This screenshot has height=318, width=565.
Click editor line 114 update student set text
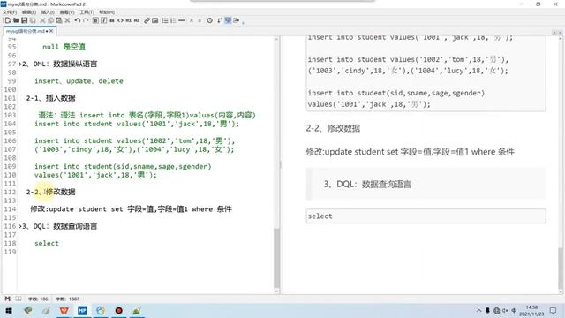click(131, 209)
